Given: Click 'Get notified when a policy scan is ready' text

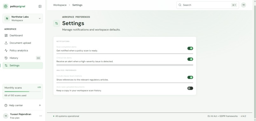Looking at the screenshot, I should (77, 50).
